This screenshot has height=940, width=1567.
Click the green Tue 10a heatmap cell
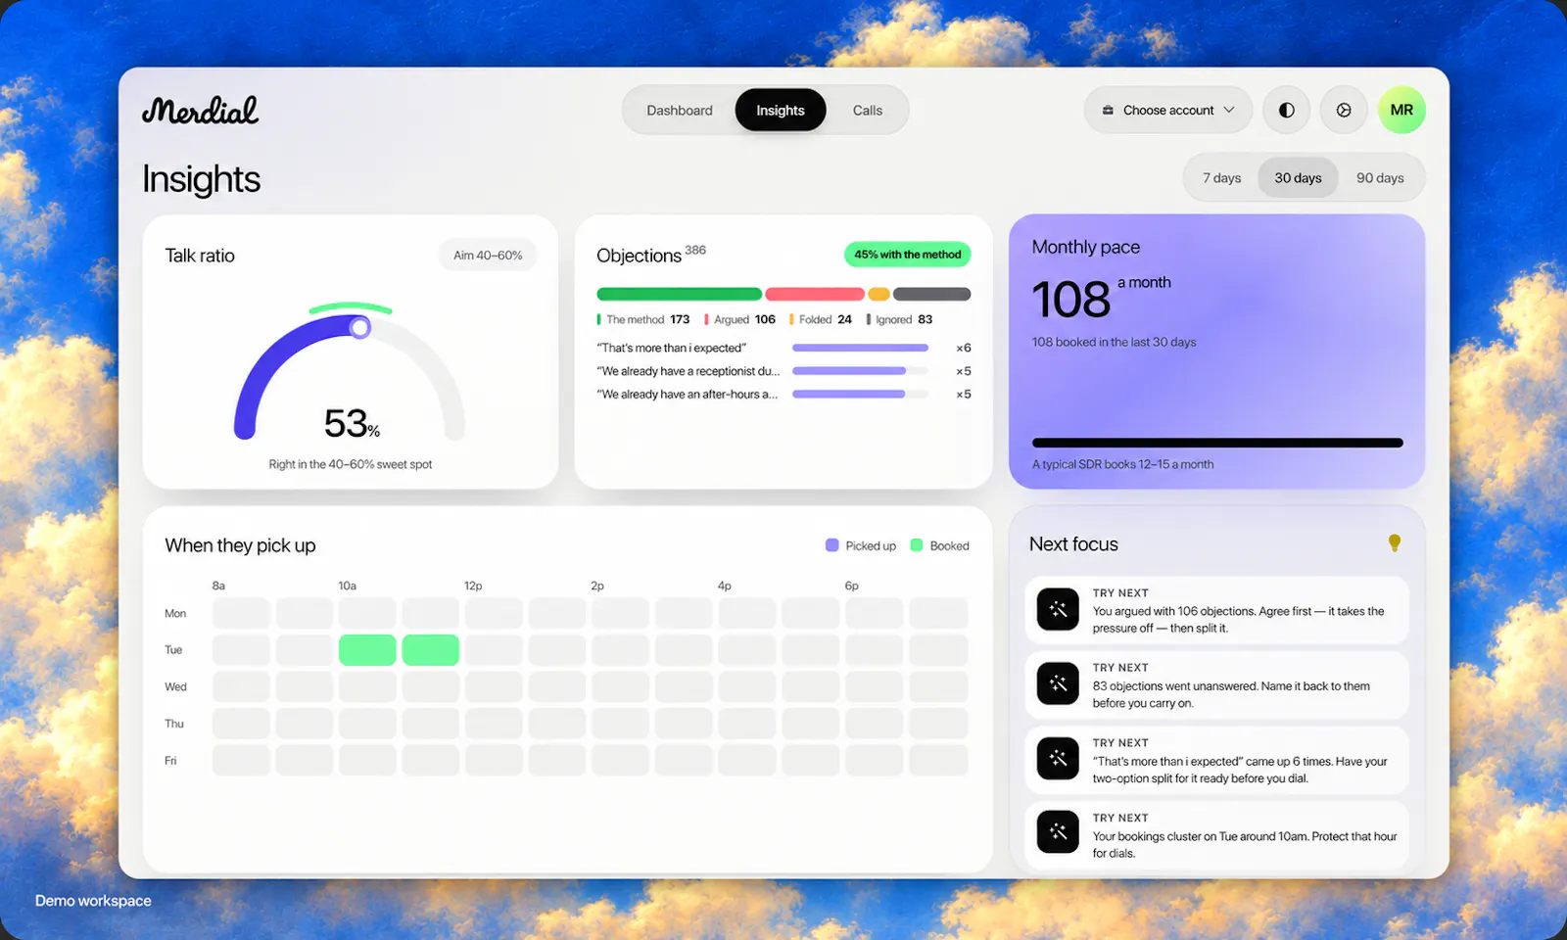coord(367,650)
